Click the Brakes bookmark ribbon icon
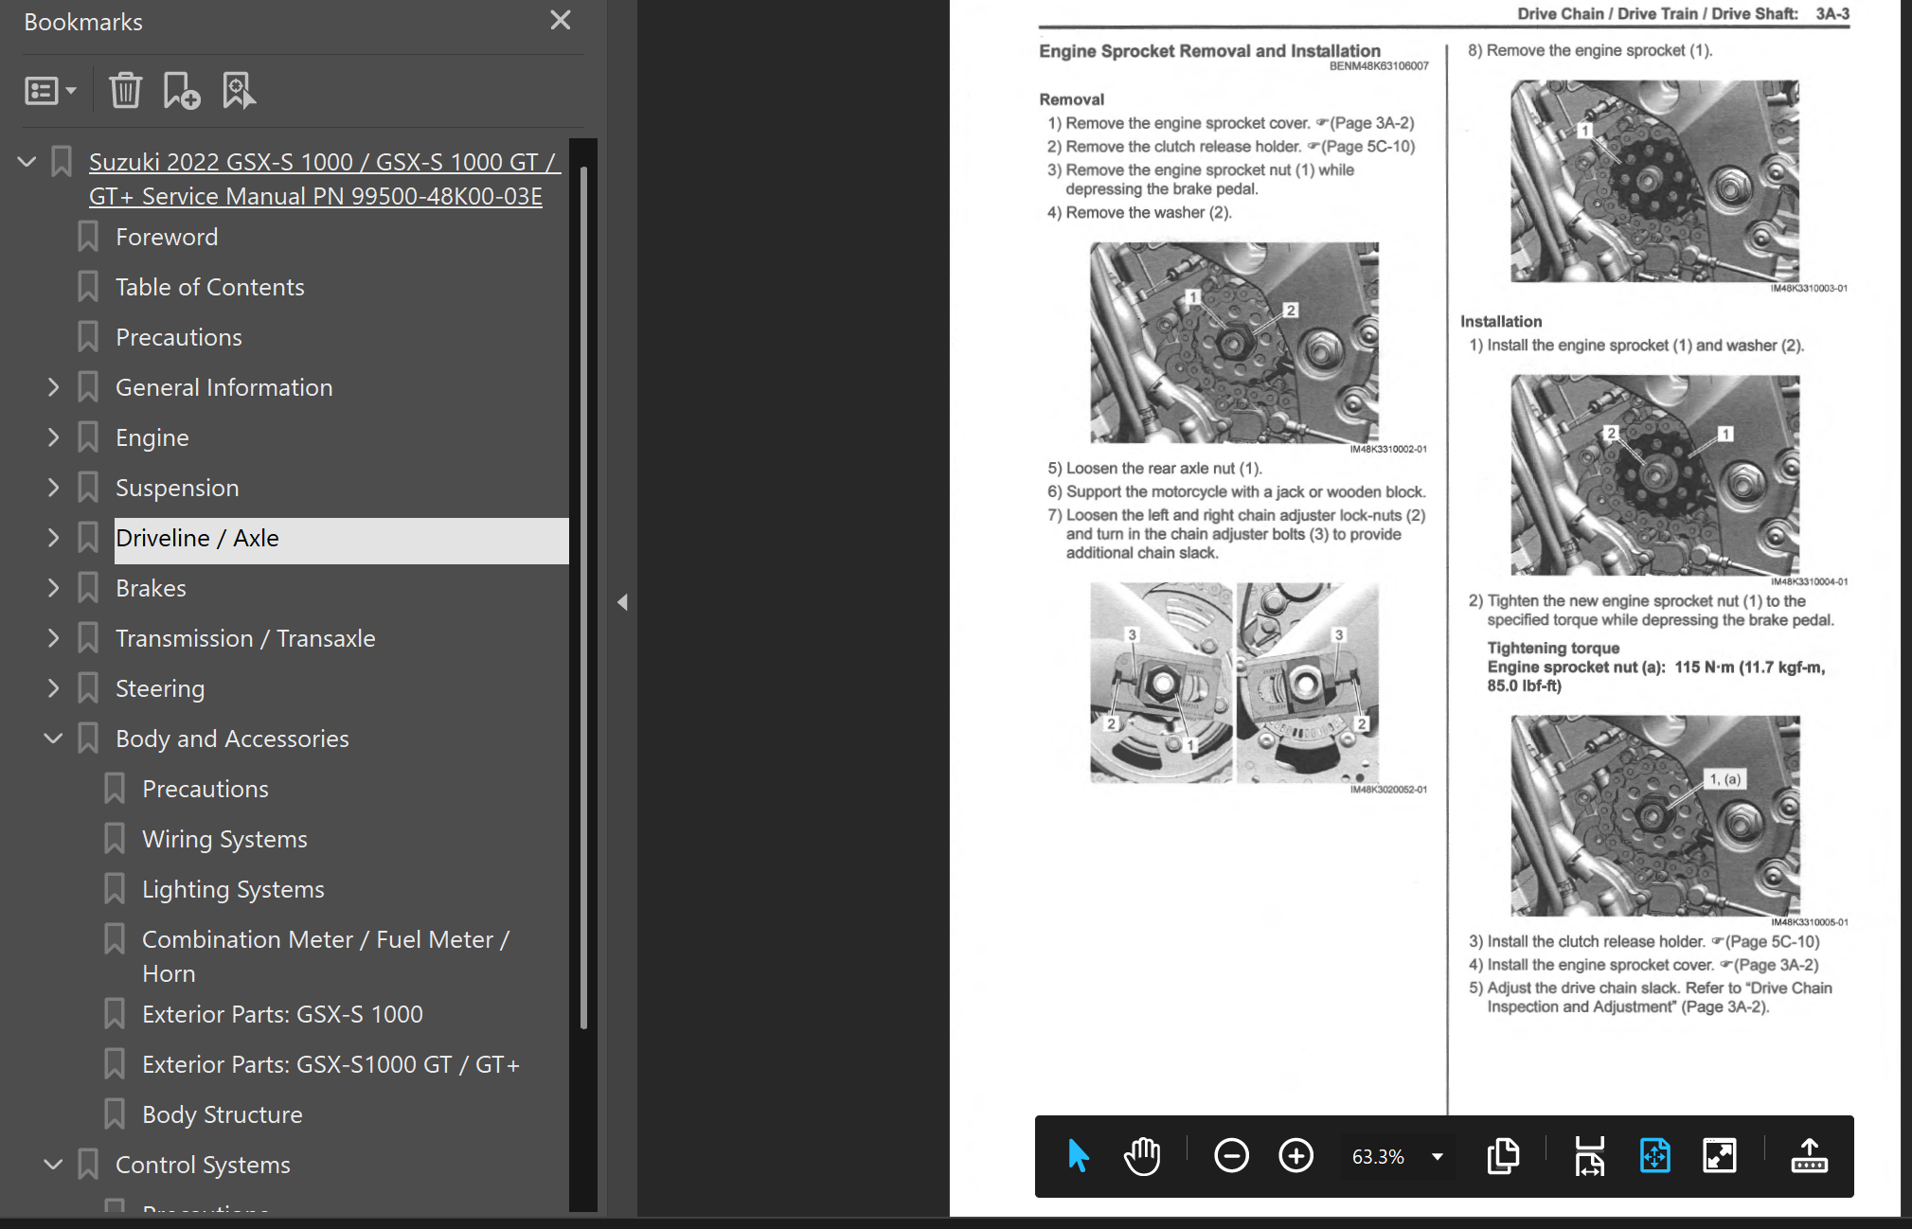The height and width of the screenshot is (1229, 1912). (x=88, y=588)
